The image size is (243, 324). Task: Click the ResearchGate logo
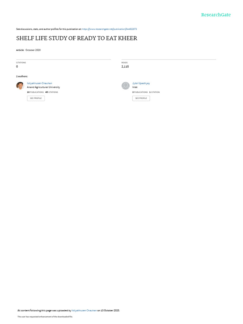[x=216, y=15]
